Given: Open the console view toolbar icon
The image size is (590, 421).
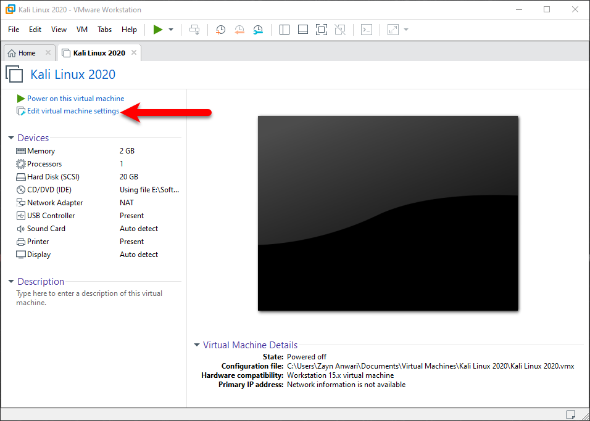Looking at the screenshot, I should [367, 30].
